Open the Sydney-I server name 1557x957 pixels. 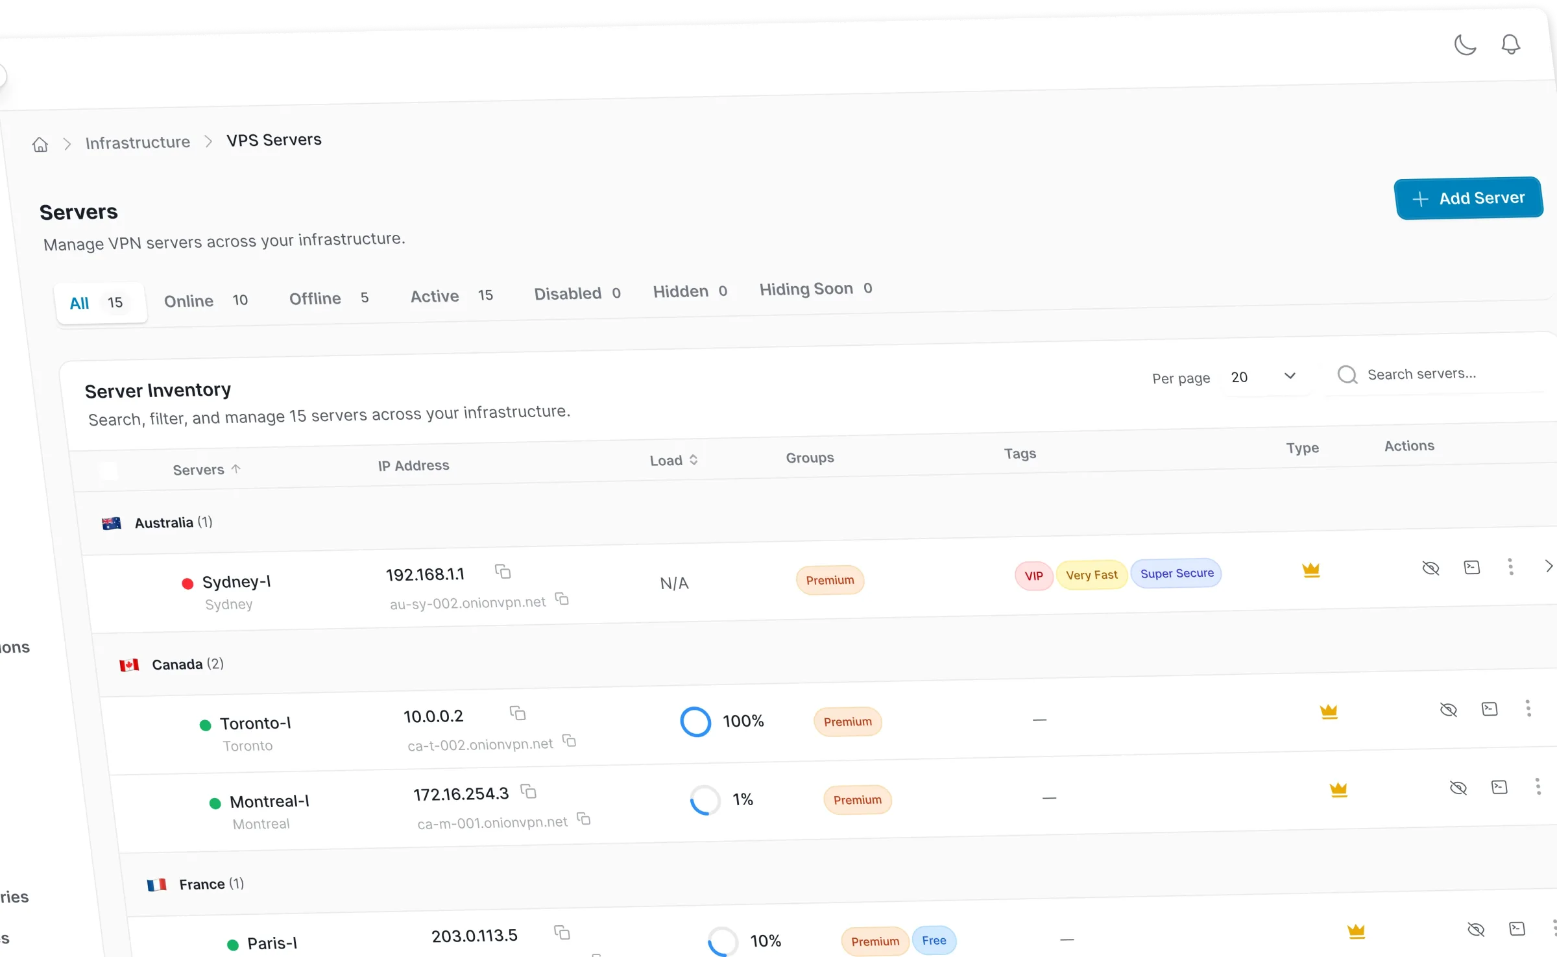pos(236,581)
